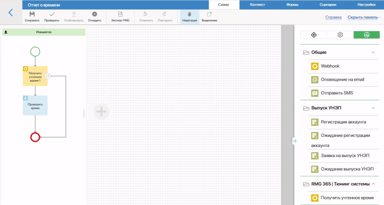Go back using the left arrow
This screenshot has width=384, height=205.
click(x=10, y=12)
